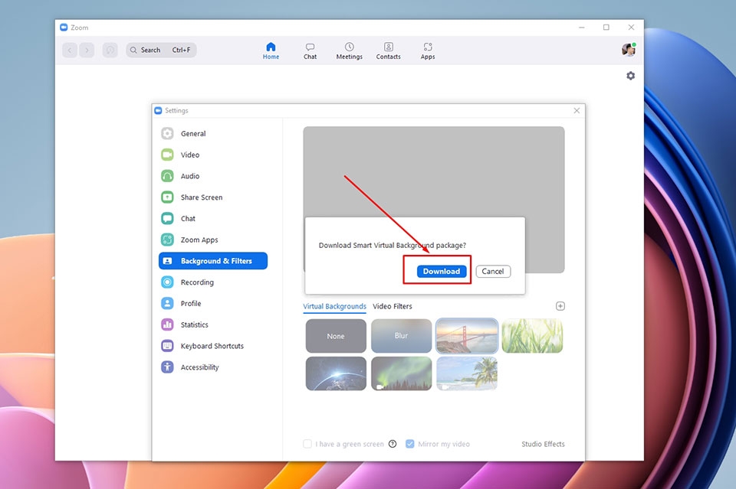736x489 pixels.
Task: Click the history icon beside Search
Action: (x=110, y=50)
